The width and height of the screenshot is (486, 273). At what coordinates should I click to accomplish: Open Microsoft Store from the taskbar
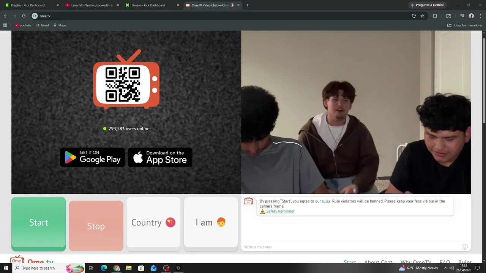point(141,268)
